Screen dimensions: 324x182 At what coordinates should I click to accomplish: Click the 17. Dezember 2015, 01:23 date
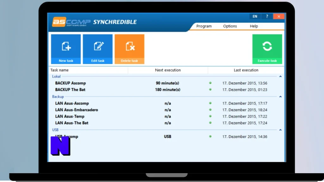245,90
